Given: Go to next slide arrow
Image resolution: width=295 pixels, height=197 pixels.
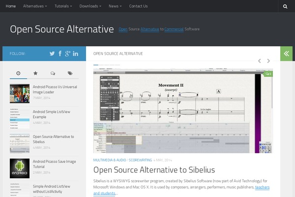Looking at the screenshot, I should coord(268,61).
